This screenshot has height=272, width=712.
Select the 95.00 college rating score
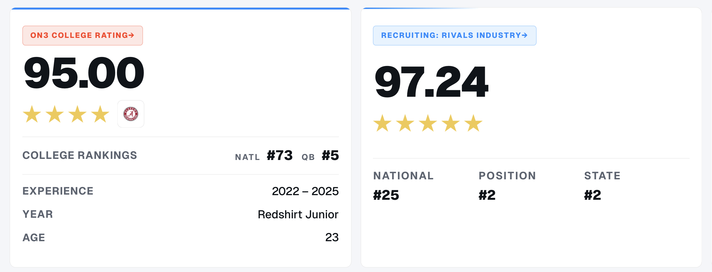(84, 72)
